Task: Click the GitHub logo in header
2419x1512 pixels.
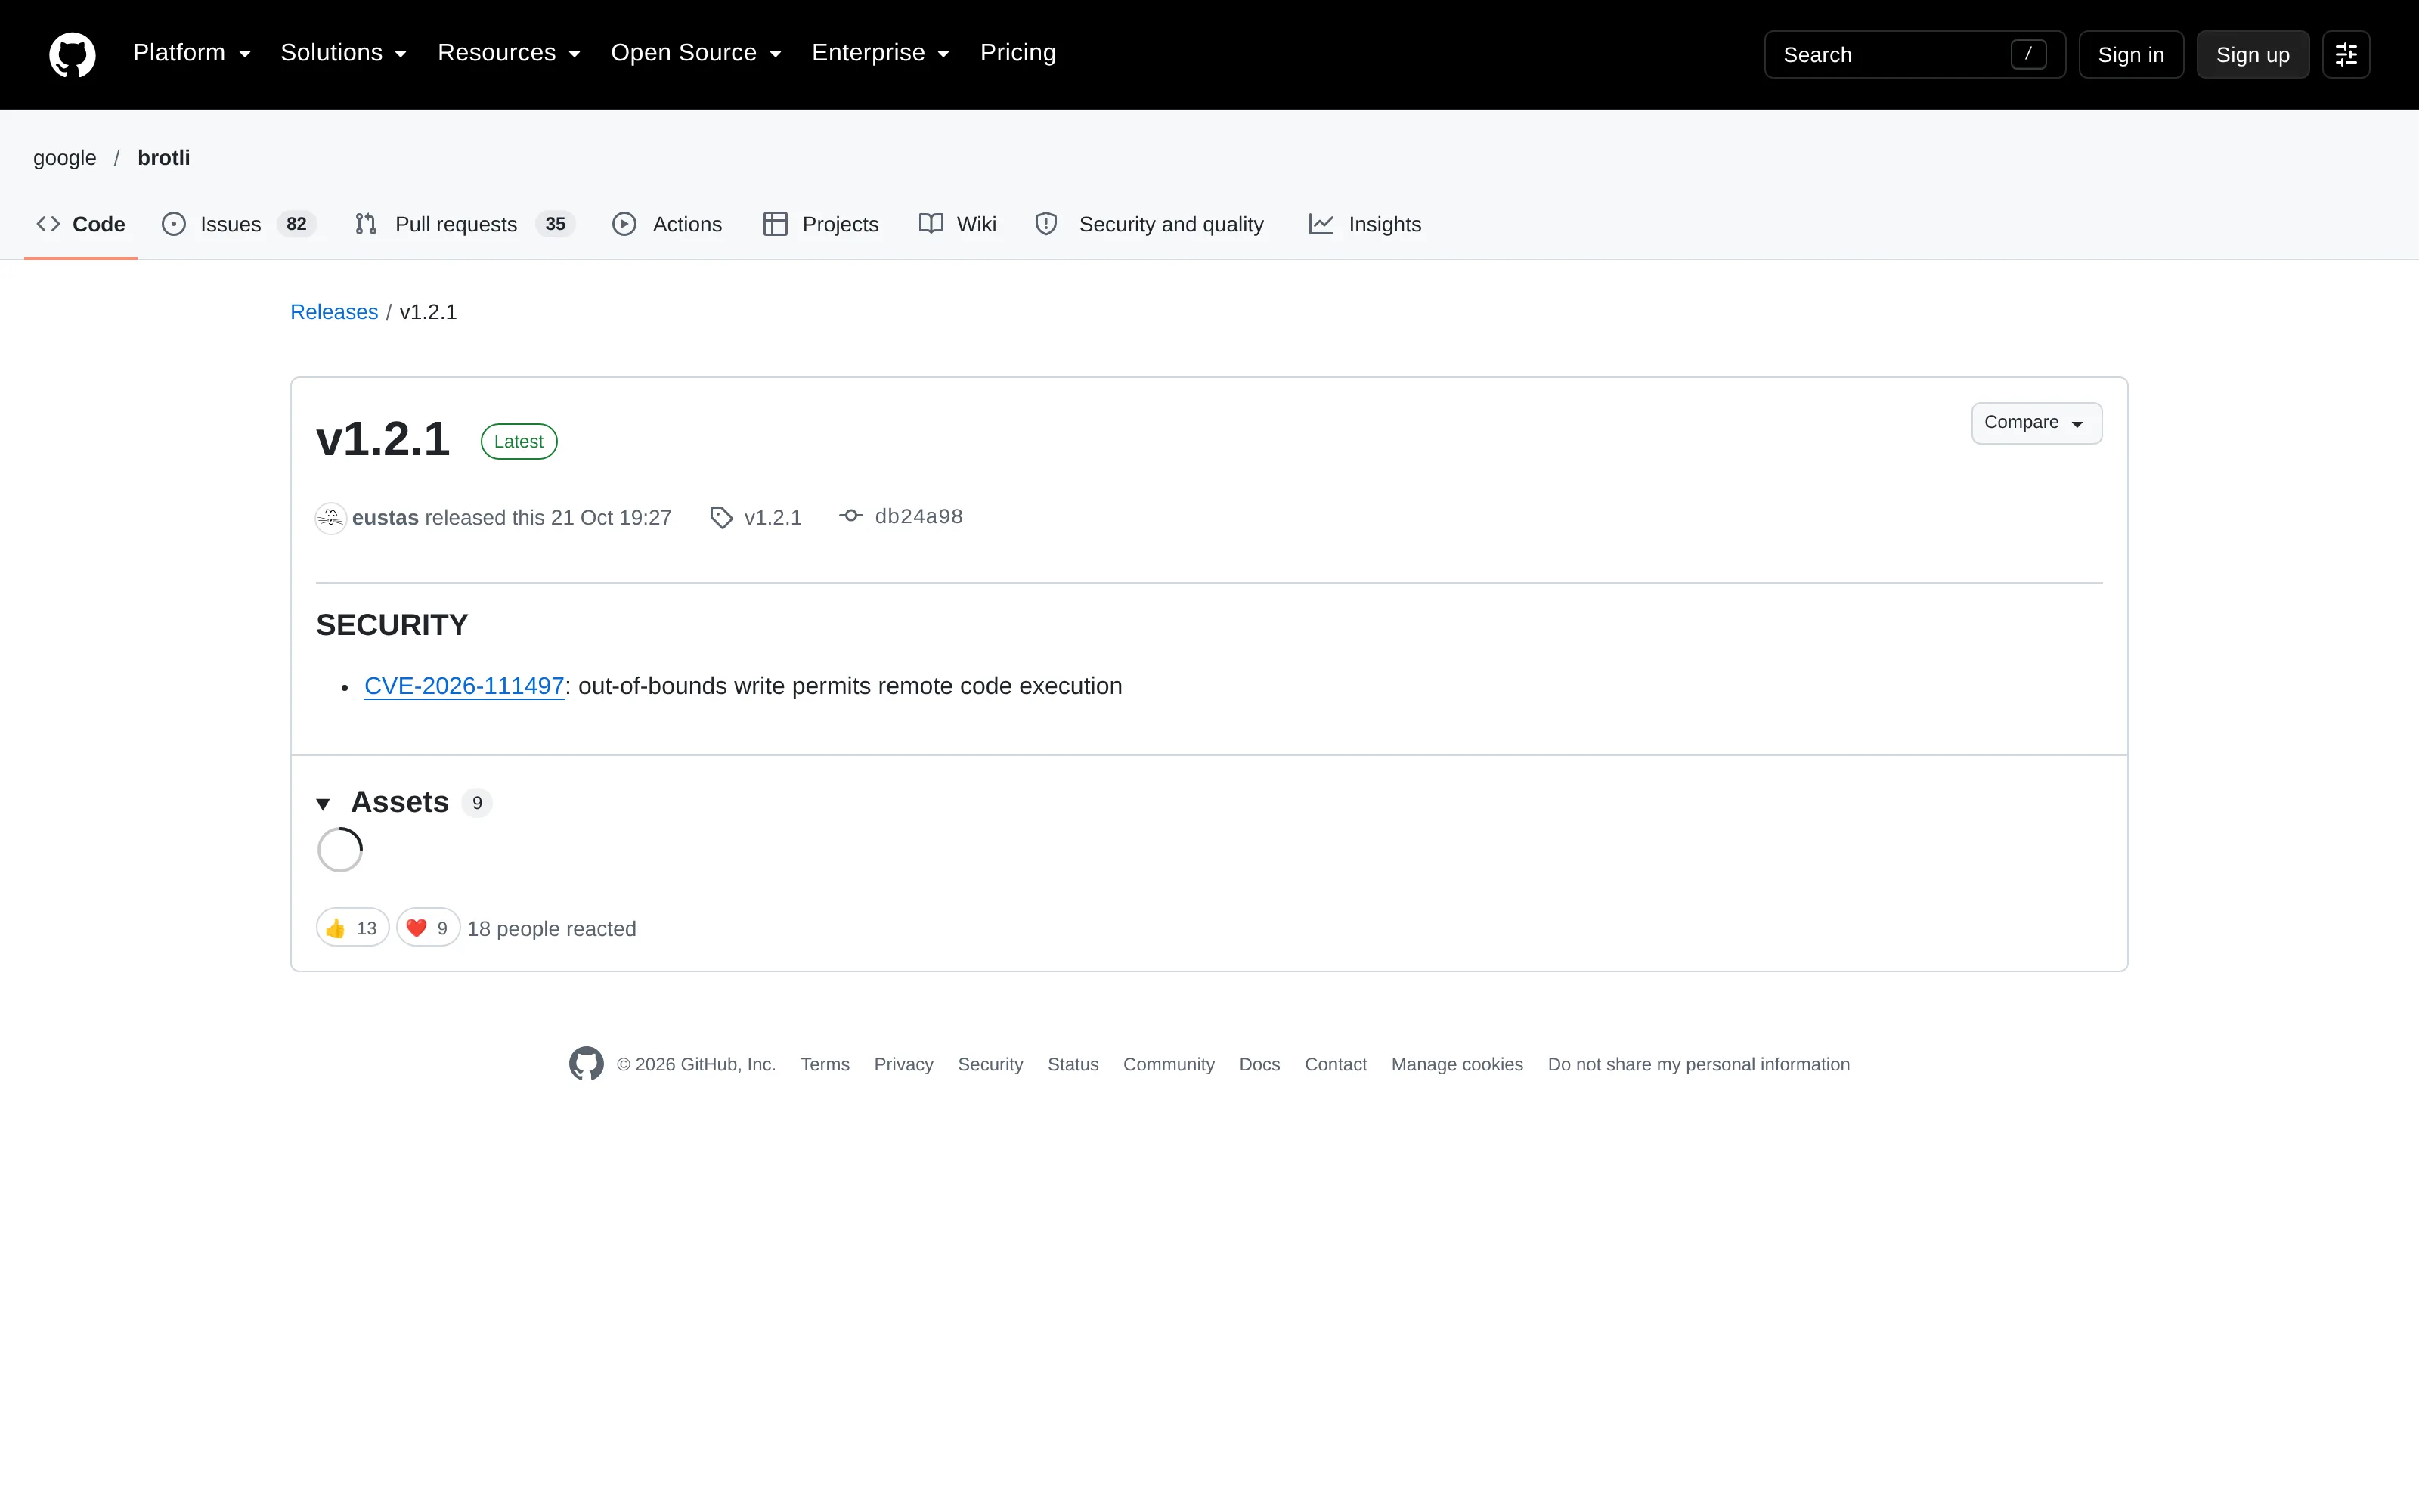Action: point(72,54)
